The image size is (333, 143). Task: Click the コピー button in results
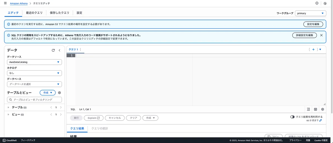[273, 136]
